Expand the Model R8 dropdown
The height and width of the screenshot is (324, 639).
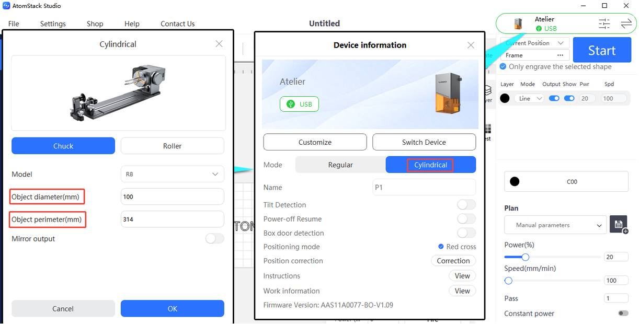tap(172, 174)
